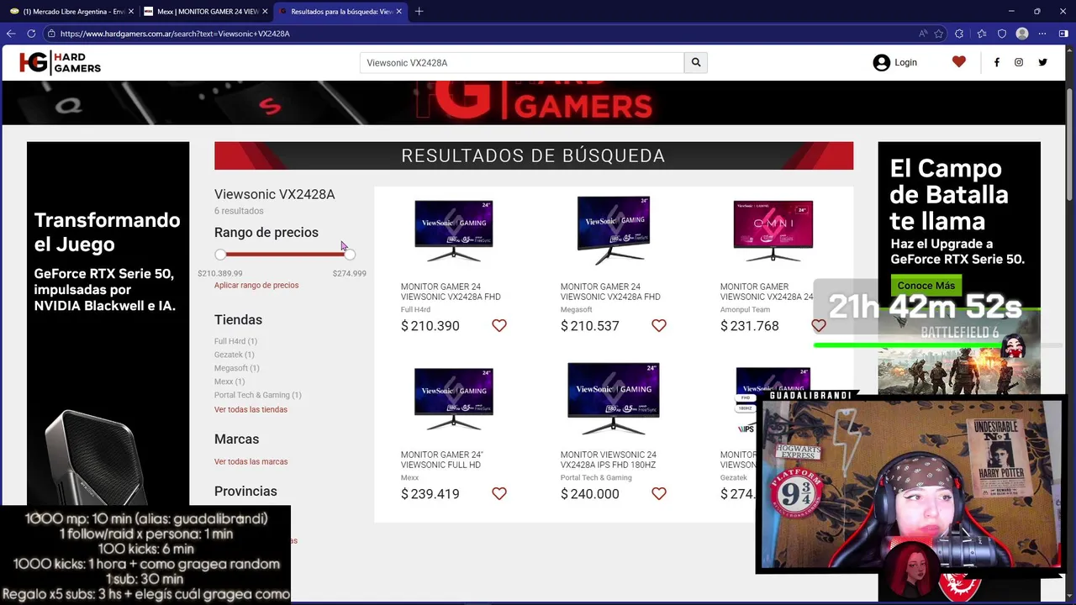Click the Amonpul Team seller name

745,310
